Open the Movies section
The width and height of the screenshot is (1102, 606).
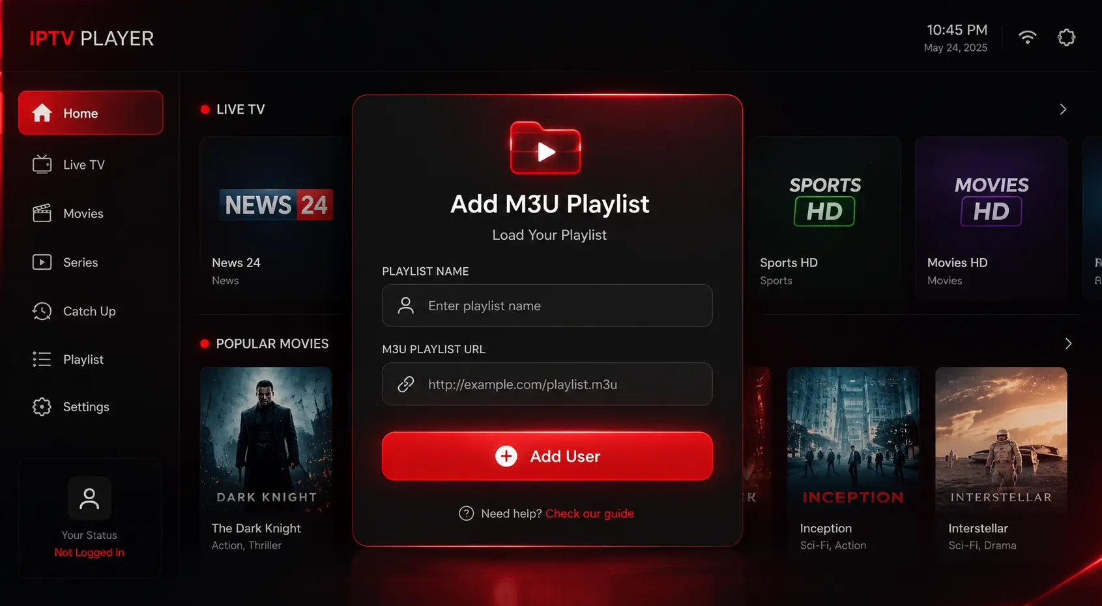click(91, 213)
